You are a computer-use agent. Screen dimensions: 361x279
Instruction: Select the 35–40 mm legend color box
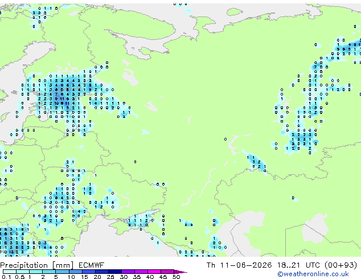tap(141, 272)
